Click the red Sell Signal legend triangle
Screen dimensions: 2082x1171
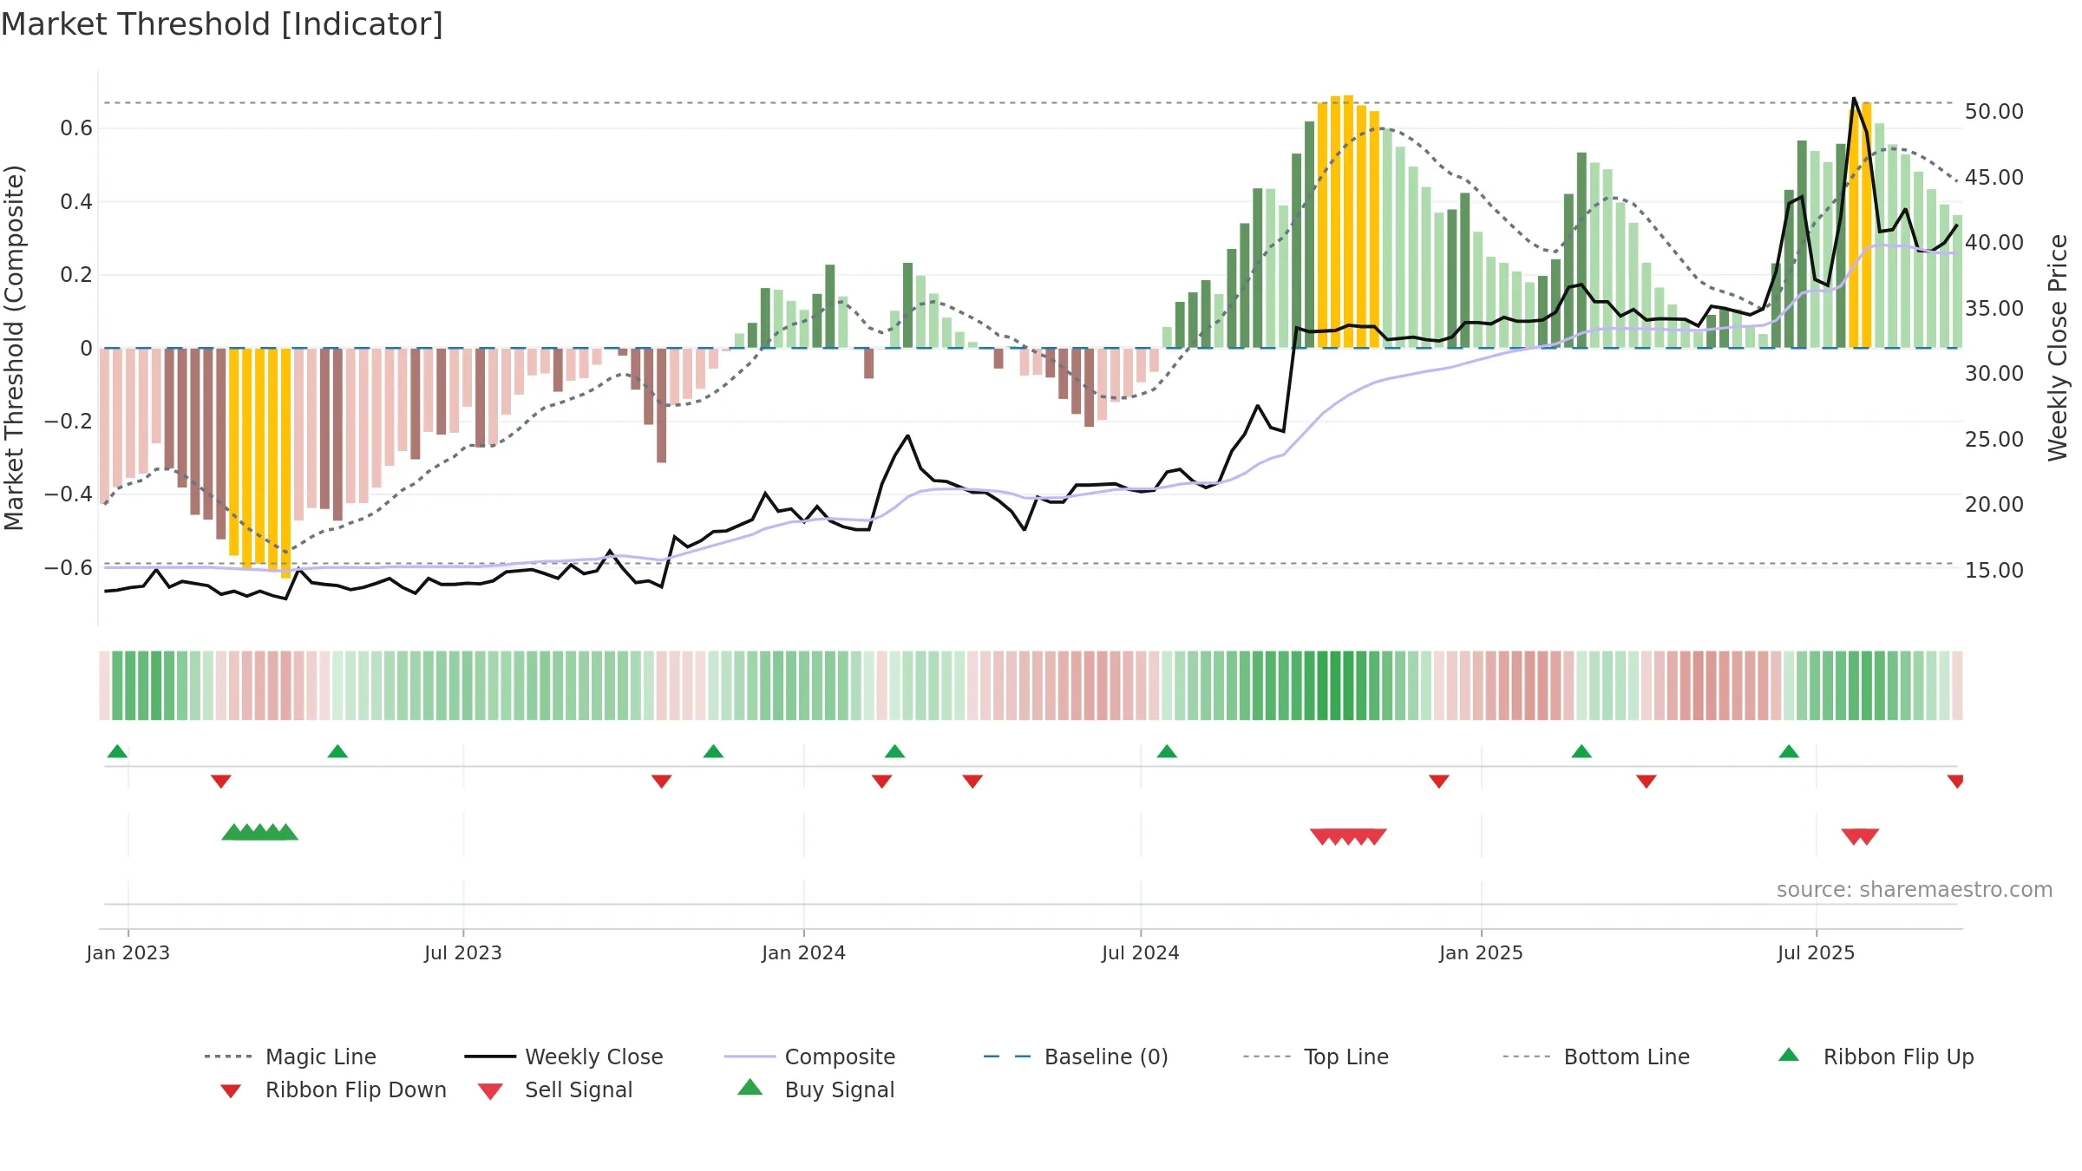[x=490, y=1091]
